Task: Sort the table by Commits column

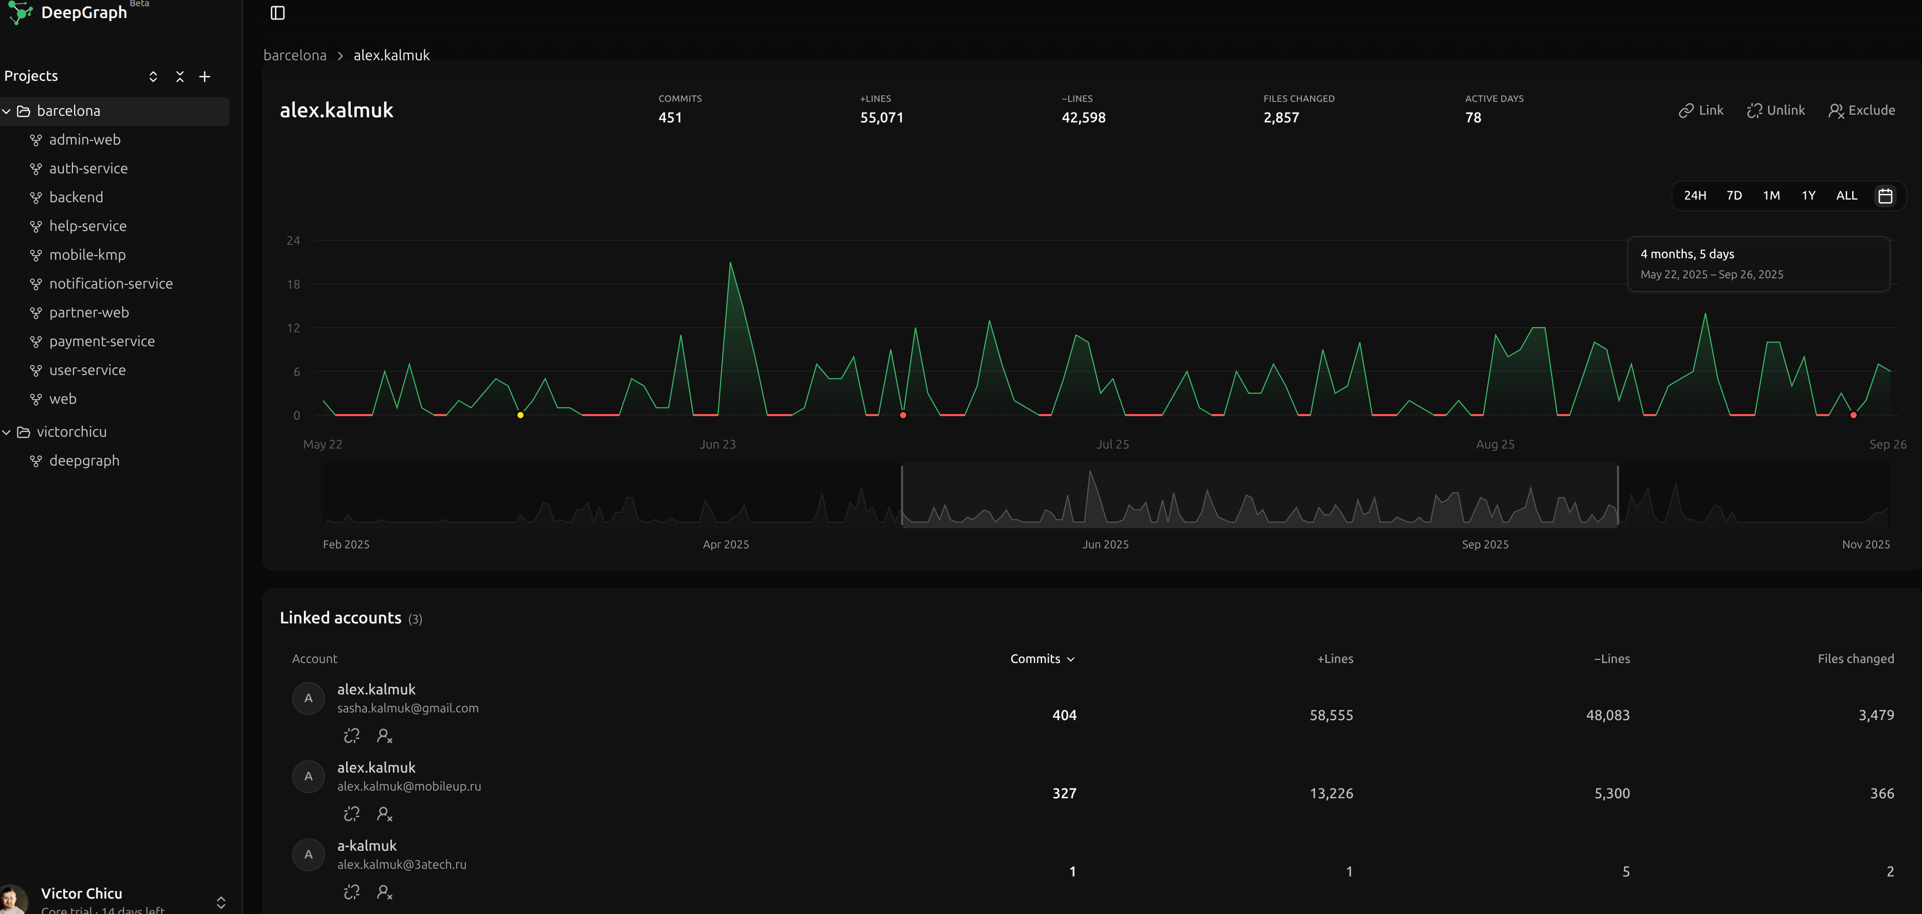Action: (x=1043, y=659)
